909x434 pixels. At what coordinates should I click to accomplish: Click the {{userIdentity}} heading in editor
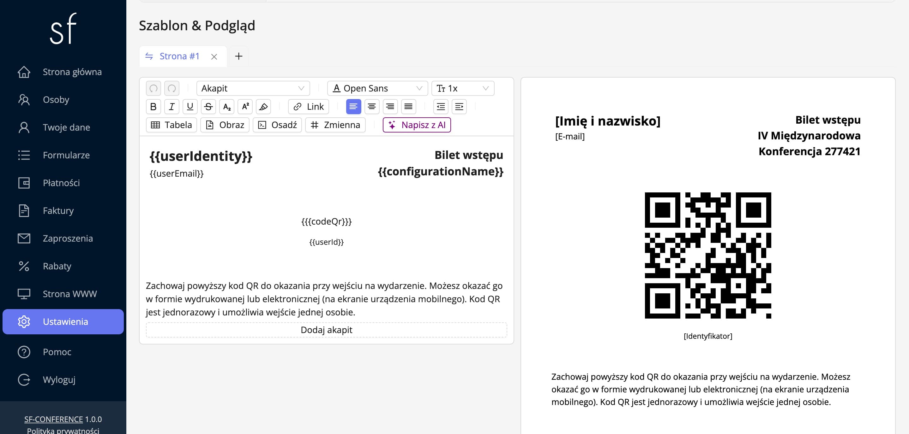[201, 156]
